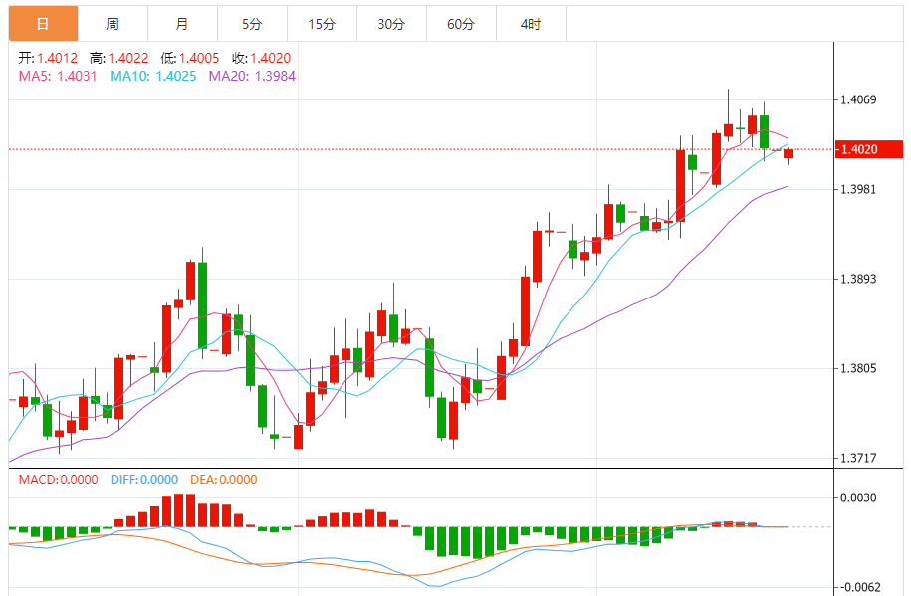
Task: Click the -0.0062 MACD axis label
Action: tap(857, 588)
